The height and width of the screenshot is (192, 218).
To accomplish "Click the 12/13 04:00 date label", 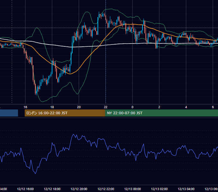I will [186, 189].
